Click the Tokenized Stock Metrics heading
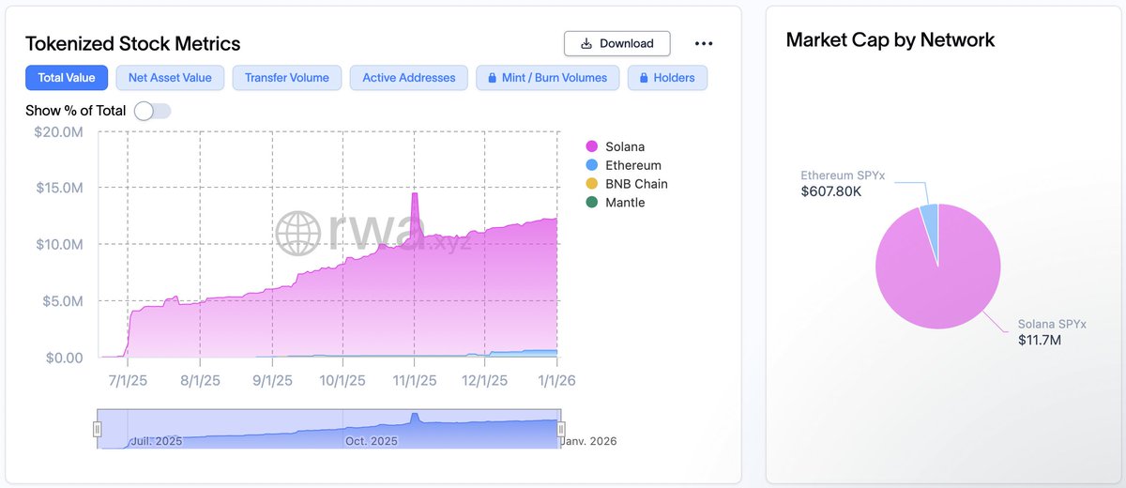The image size is (1126, 488). [133, 44]
